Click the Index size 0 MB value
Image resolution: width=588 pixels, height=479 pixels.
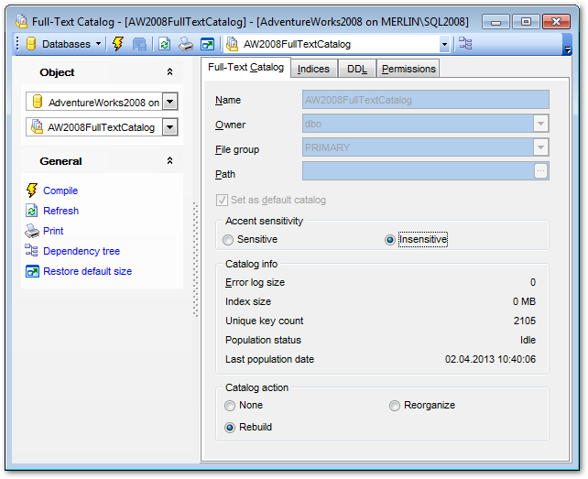tap(524, 301)
